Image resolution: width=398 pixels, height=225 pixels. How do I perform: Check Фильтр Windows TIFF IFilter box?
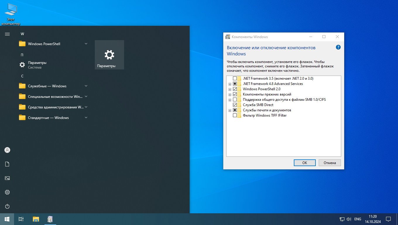(x=235, y=115)
